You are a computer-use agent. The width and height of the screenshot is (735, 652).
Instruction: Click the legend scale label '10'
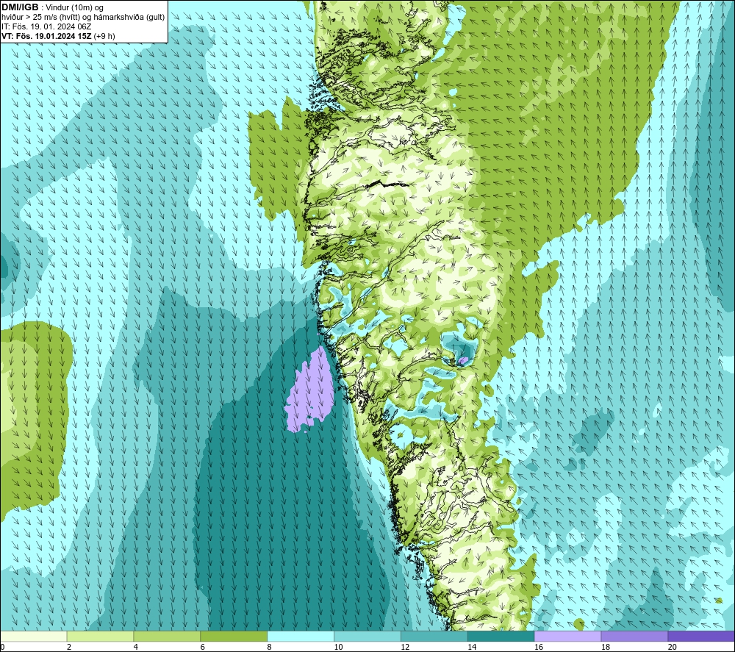pos(338,647)
